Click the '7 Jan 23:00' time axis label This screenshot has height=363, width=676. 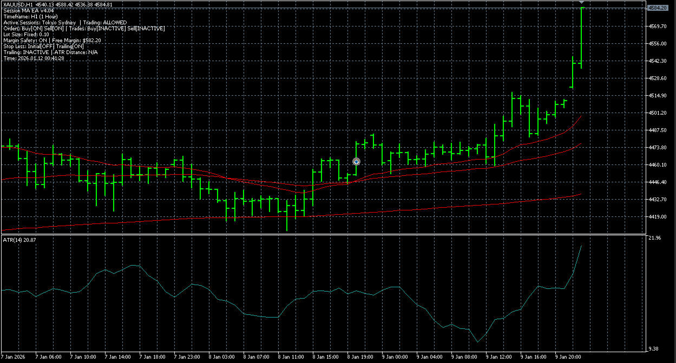[x=187, y=357]
